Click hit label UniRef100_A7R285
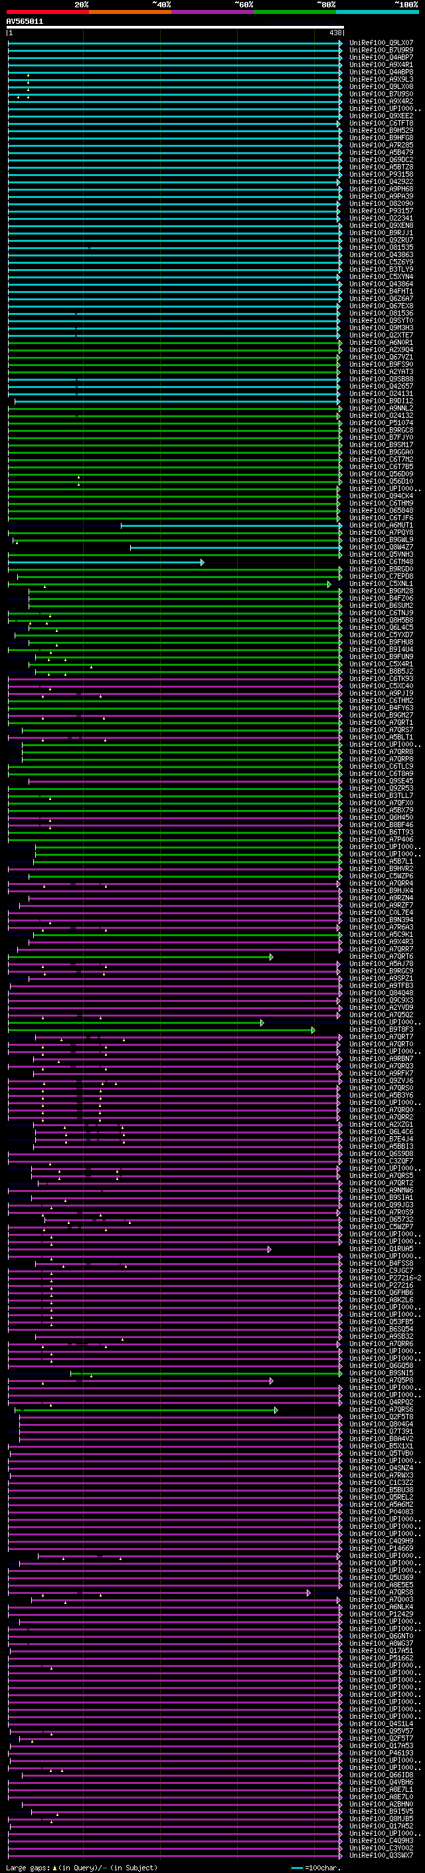Screen dimensions: 425x1873 pyautogui.click(x=381, y=146)
